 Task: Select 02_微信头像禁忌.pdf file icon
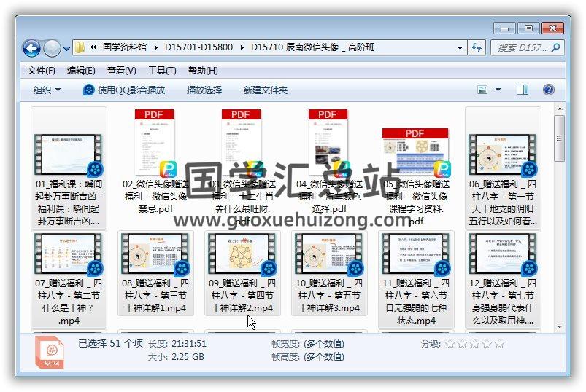click(x=155, y=143)
